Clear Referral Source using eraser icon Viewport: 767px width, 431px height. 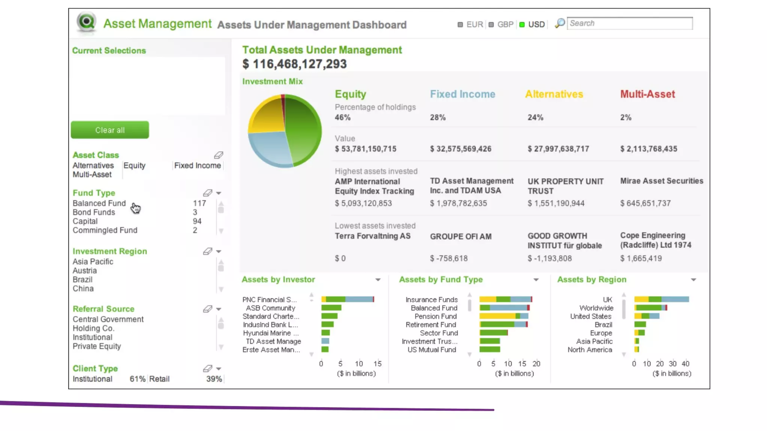(207, 309)
